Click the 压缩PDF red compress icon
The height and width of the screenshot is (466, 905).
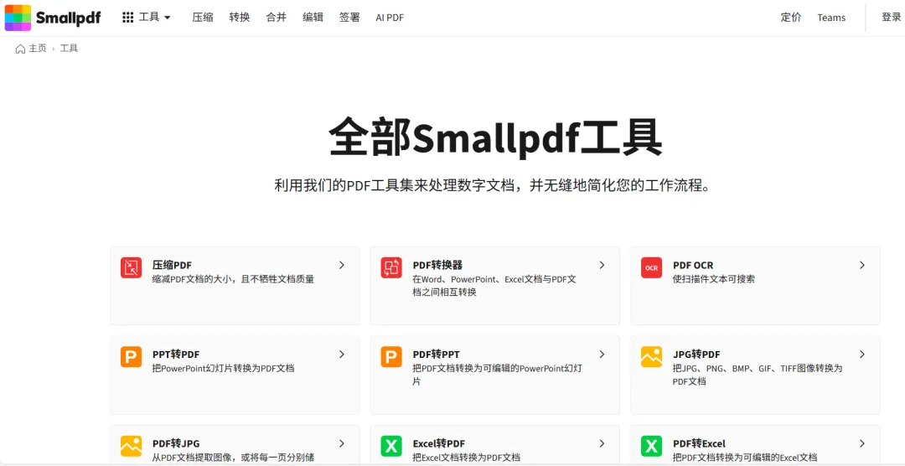point(131,267)
